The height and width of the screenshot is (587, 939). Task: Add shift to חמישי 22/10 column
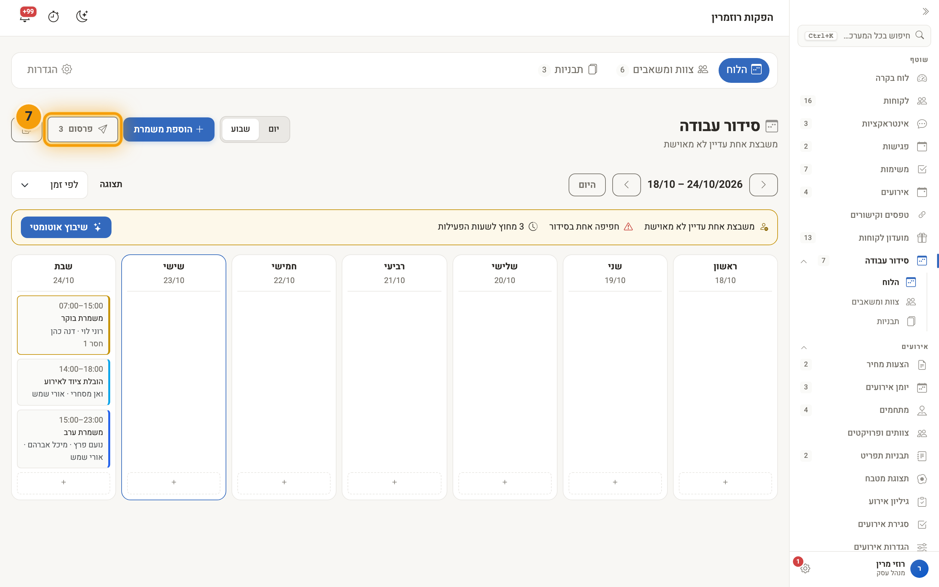click(x=284, y=482)
